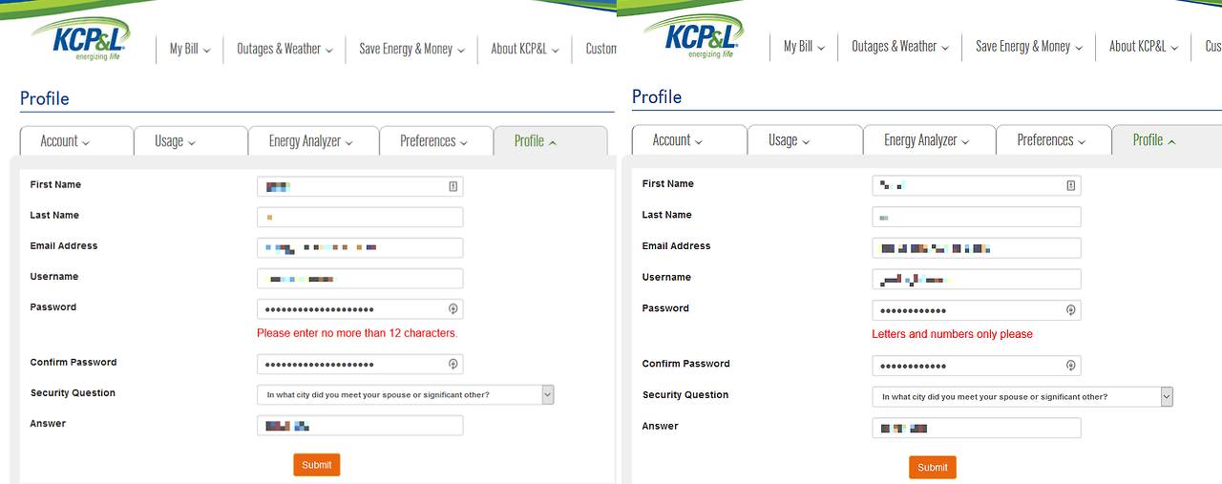The width and height of the screenshot is (1222, 484).
Task: Click the key icon in right Password field
Action: [1071, 310]
